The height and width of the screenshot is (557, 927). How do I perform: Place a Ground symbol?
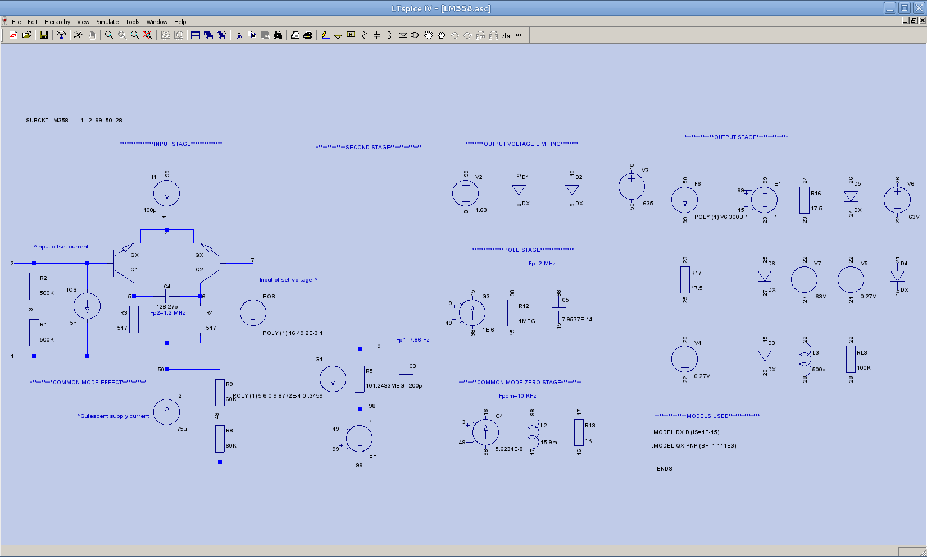click(338, 35)
